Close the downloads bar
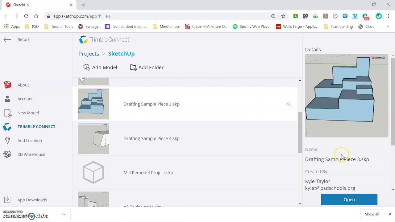The width and height of the screenshot is (395, 222). click(x=390, y=214)
